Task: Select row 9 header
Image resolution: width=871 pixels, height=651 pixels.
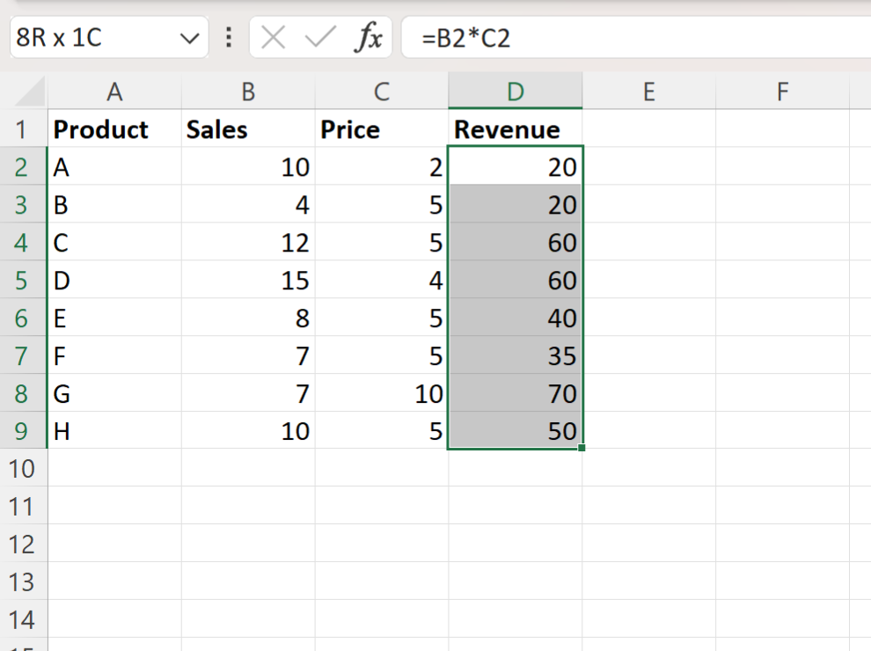Action: click(x=21, y=431)
